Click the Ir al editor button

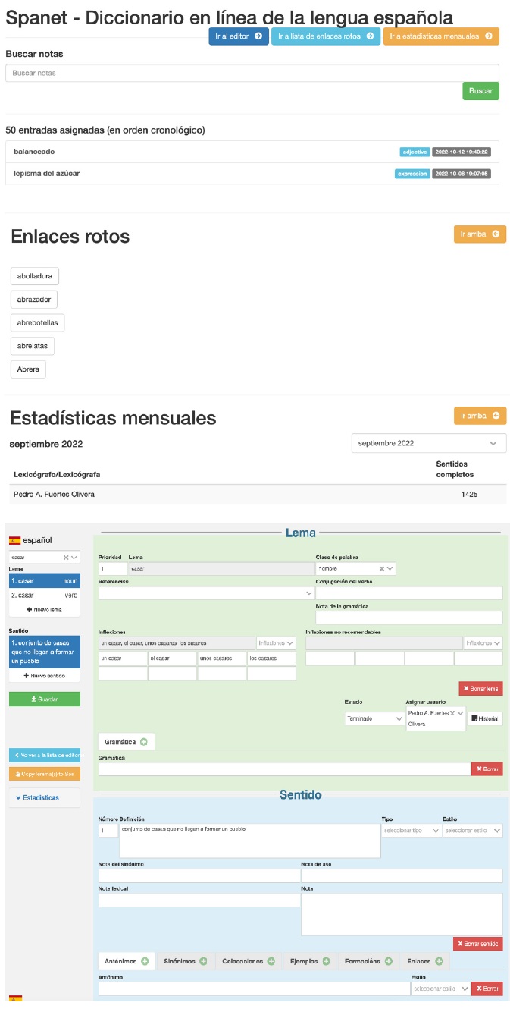pyautogui.click(x=238, y=36)
